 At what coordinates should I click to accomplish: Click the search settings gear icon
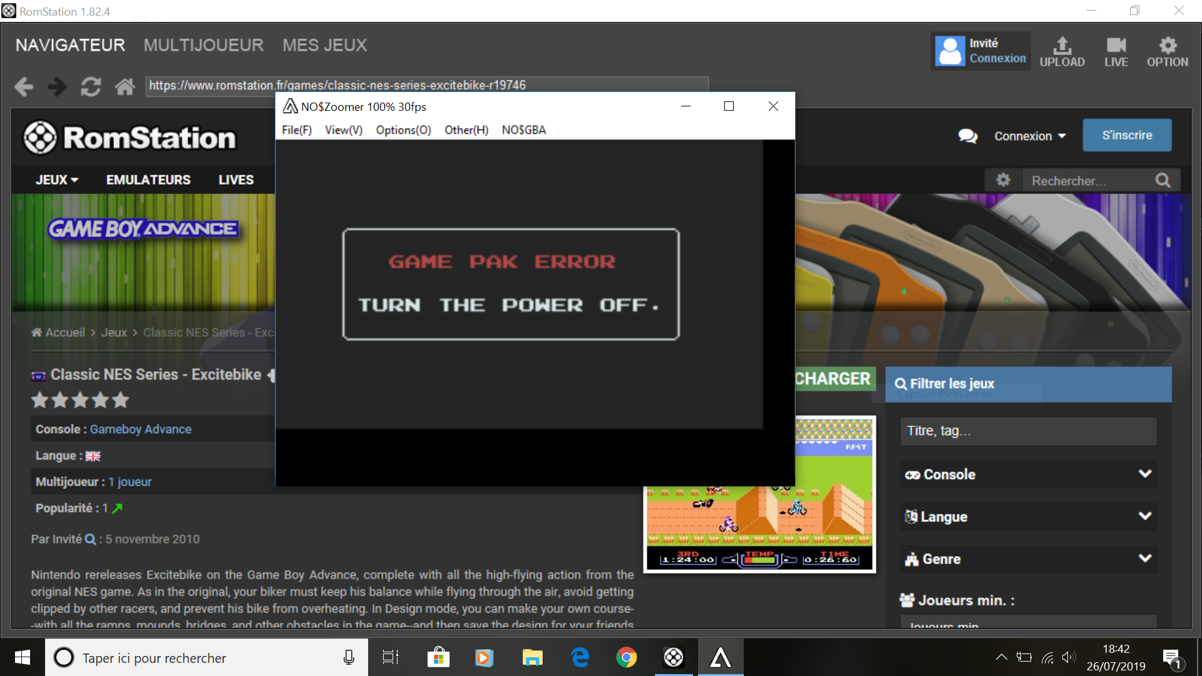1003,180
